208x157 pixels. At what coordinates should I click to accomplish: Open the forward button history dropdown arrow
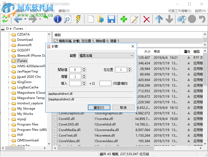tap(40, 19)
